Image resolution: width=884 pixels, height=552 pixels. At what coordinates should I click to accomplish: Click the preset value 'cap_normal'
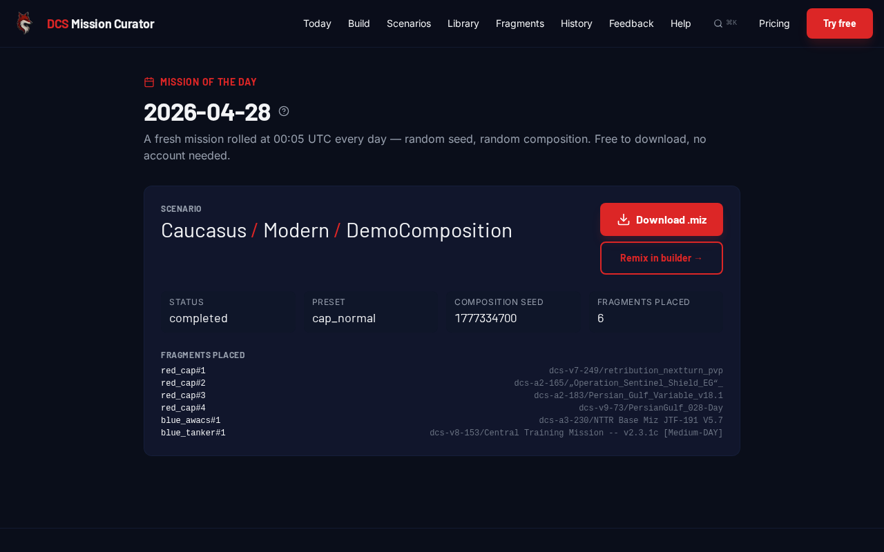tap(344, 318)
